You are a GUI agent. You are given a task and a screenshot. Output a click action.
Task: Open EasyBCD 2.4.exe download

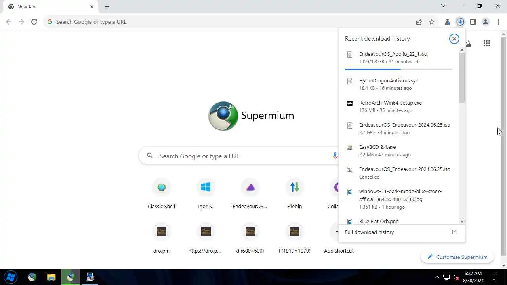pos(399,150)
